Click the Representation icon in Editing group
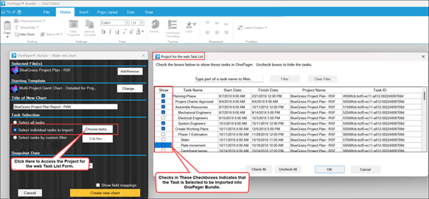Viewport: 429px width, 199px height. coord(17,21)
